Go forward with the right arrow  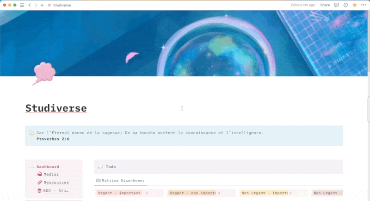click(x=36, y=5)
